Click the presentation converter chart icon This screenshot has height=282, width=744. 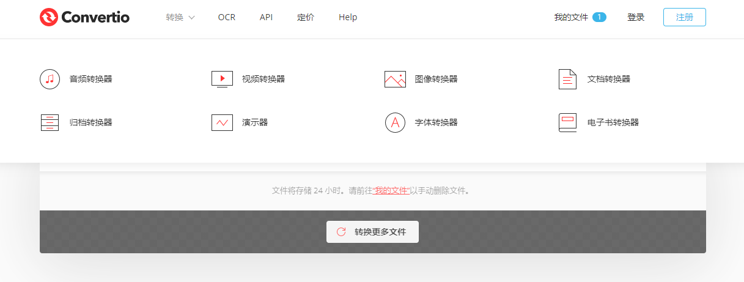(222, 122)
